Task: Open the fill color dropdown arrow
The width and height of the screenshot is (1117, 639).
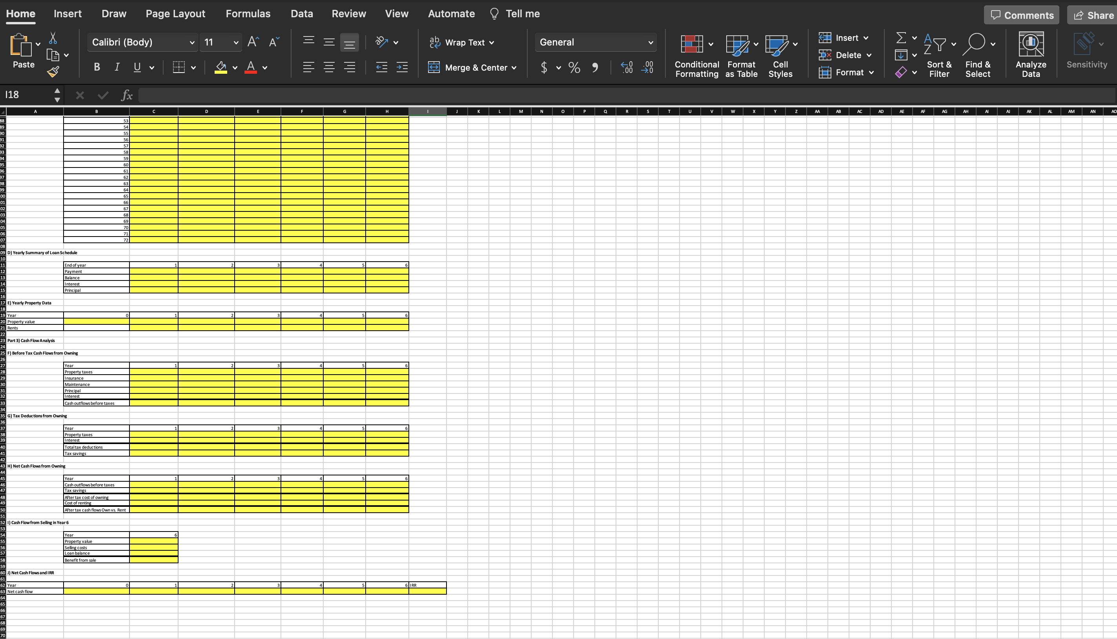Action: 235,67
